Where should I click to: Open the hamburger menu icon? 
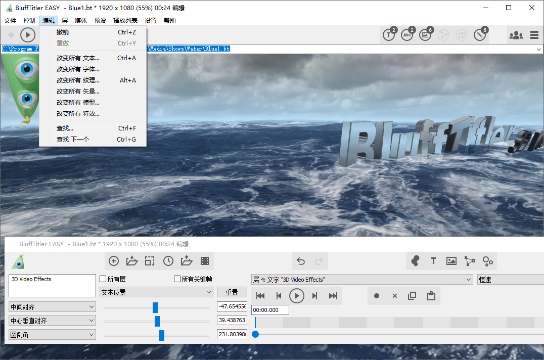coord(534,35)
